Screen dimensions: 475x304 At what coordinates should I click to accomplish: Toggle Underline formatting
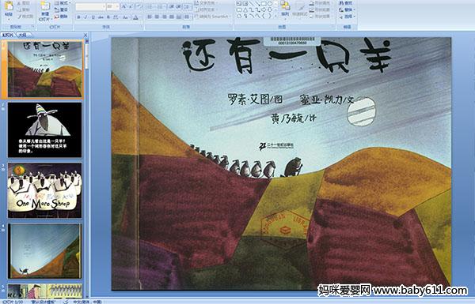(x=93, y=17)
